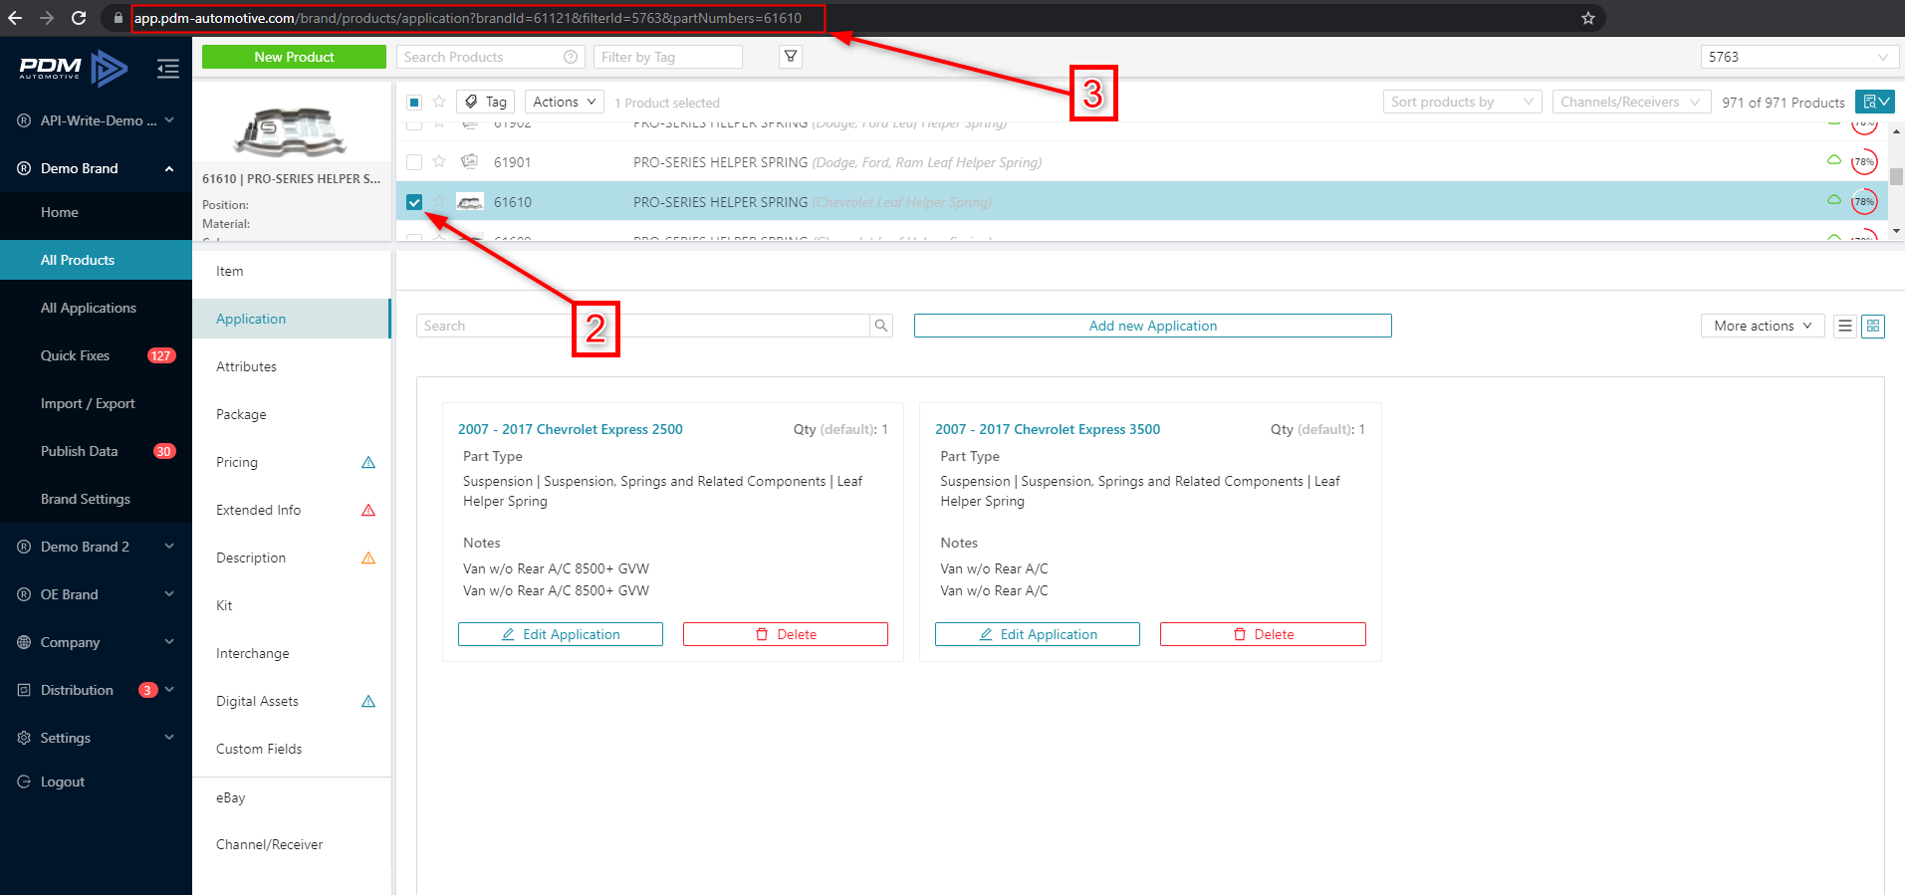Click the star icon in list header
The image size is (1905, 895).
pos(439,102)
